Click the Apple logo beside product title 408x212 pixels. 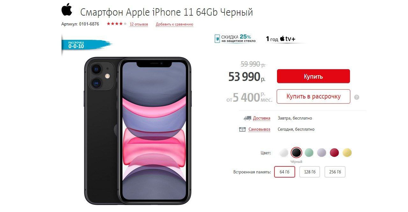point(67,10)
